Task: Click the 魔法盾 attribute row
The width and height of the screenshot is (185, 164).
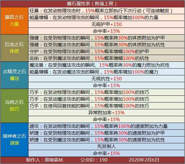Action: tap(106, 65)
